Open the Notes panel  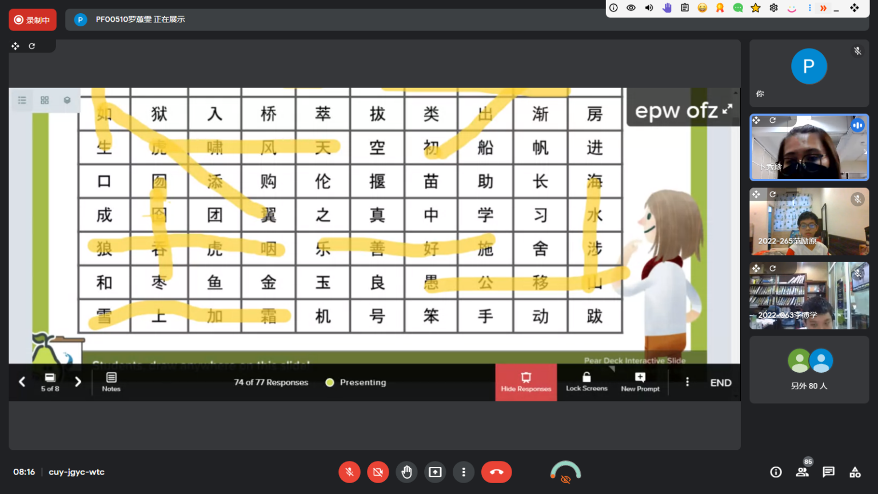tap(111, 382)
